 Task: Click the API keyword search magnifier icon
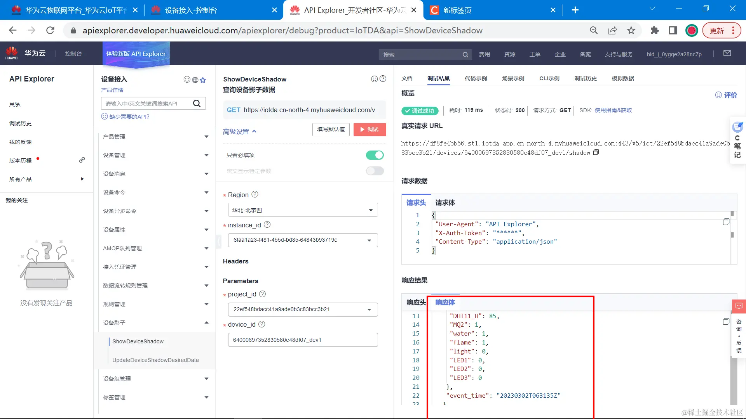click(x=197, y=103)
